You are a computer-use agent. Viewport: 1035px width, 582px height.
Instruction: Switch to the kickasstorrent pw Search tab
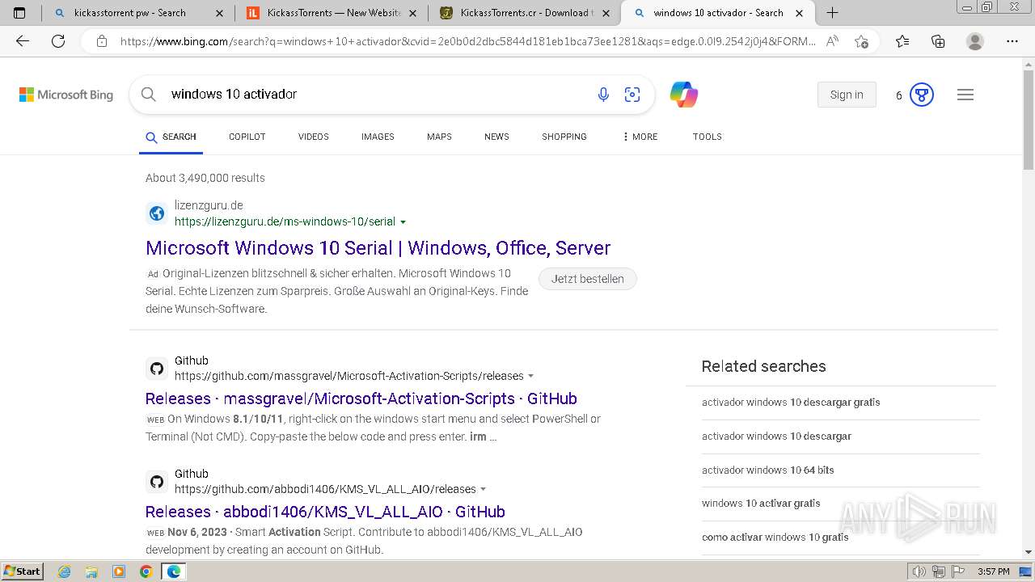point(137,13)
